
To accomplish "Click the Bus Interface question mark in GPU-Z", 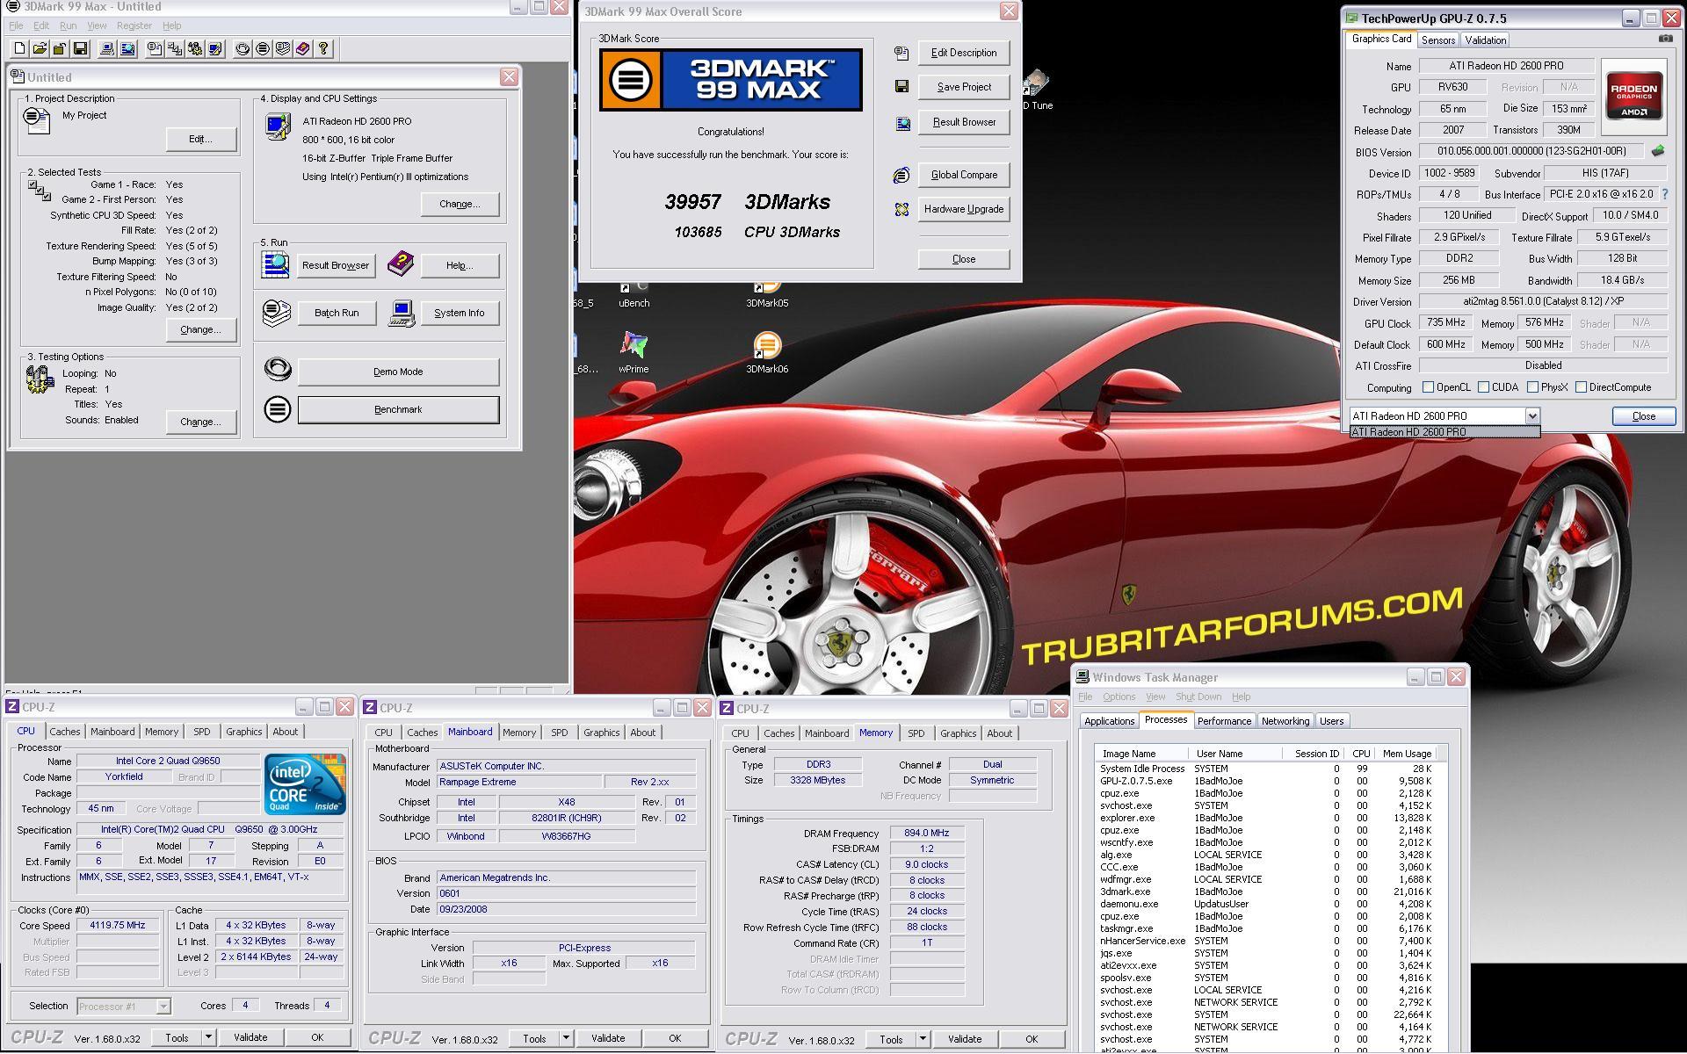I will click(x=1664, y=194).
